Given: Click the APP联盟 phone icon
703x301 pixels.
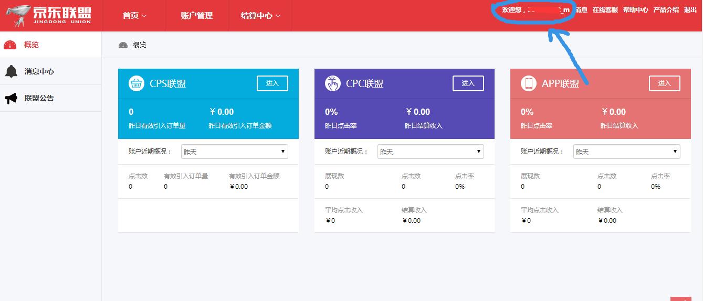Looking at the screenshot, I should click(528, 83).
